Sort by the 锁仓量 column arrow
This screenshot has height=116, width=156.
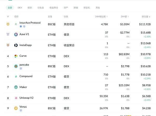click(149, 17)
